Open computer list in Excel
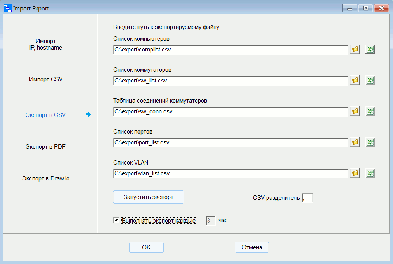 point(370,50)
